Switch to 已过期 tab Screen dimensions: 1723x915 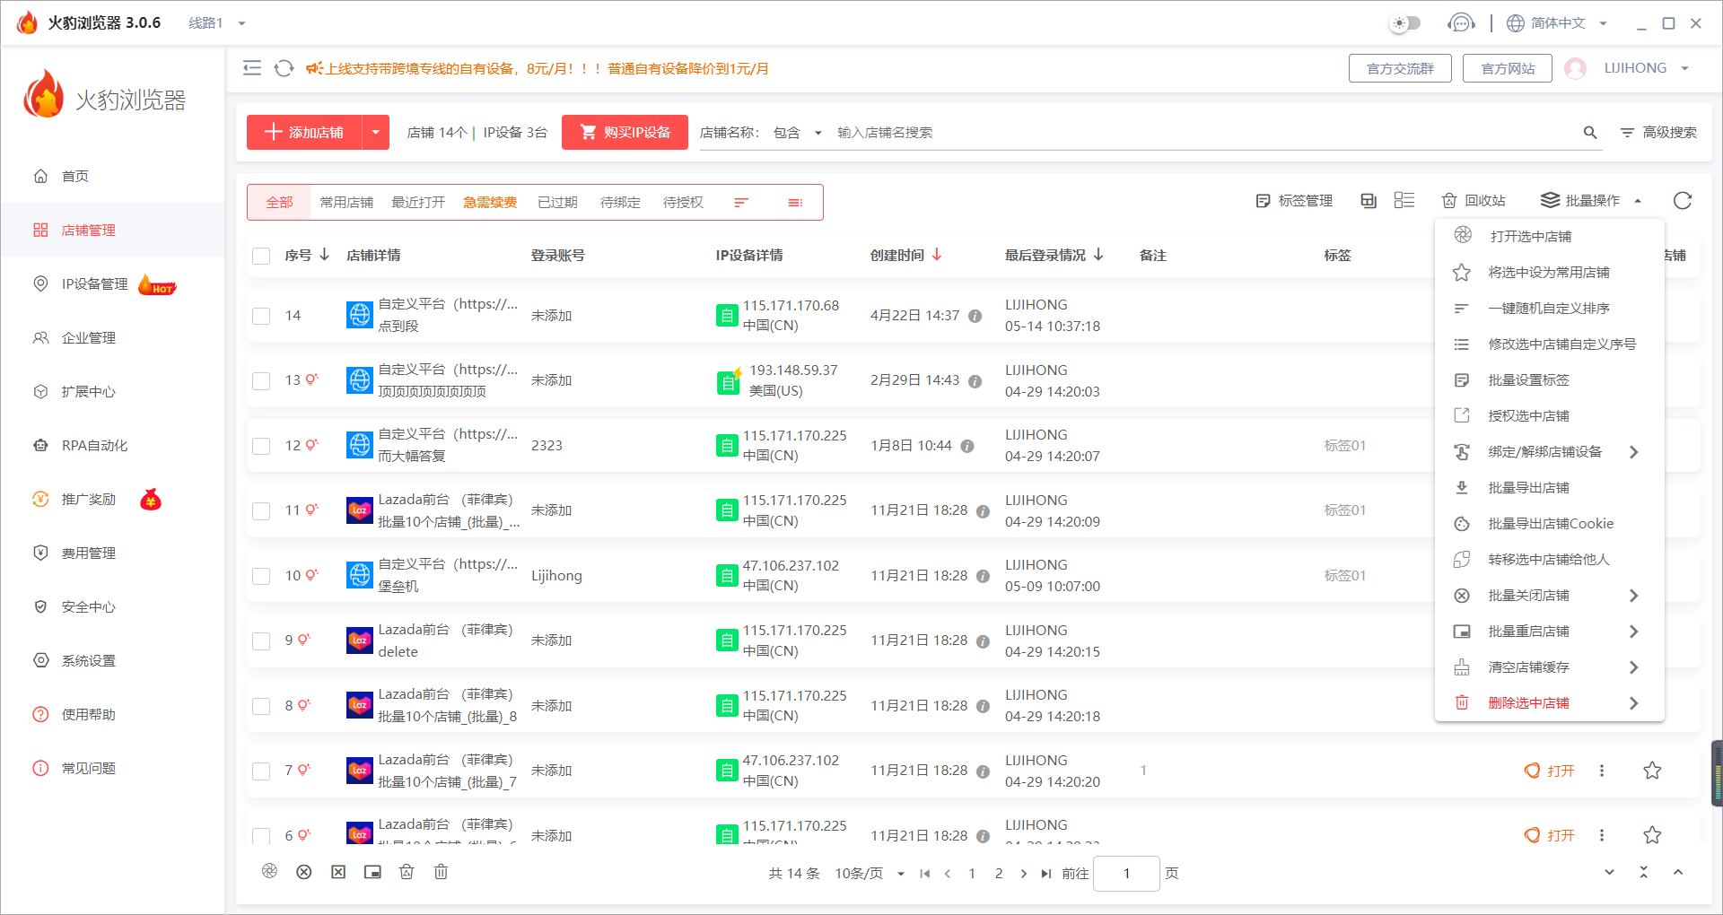coord(557,203)
